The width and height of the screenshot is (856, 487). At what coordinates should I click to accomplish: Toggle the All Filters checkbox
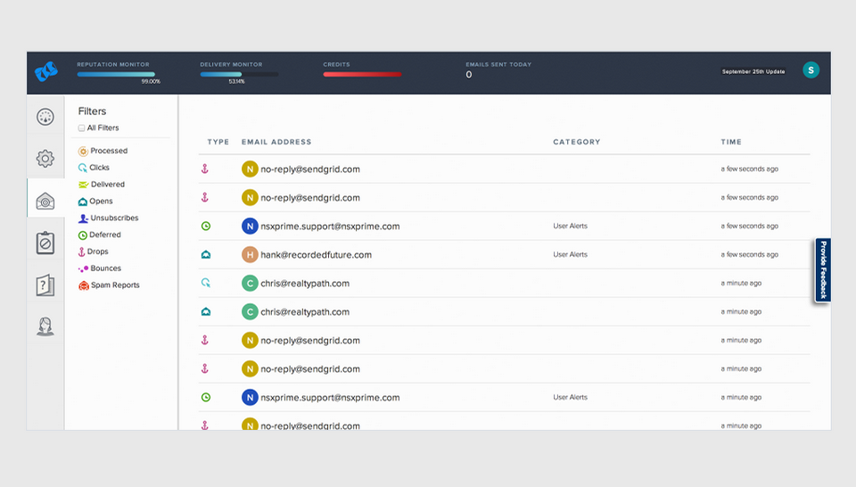(x=81, y=128)
